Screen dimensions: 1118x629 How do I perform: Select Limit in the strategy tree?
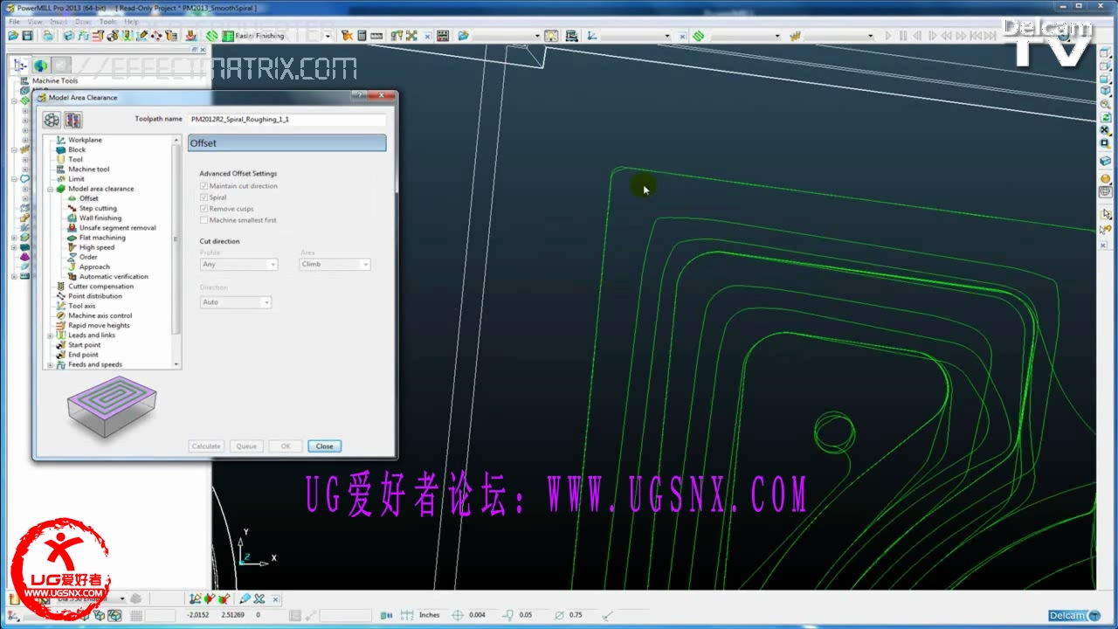tap(76, 178)
